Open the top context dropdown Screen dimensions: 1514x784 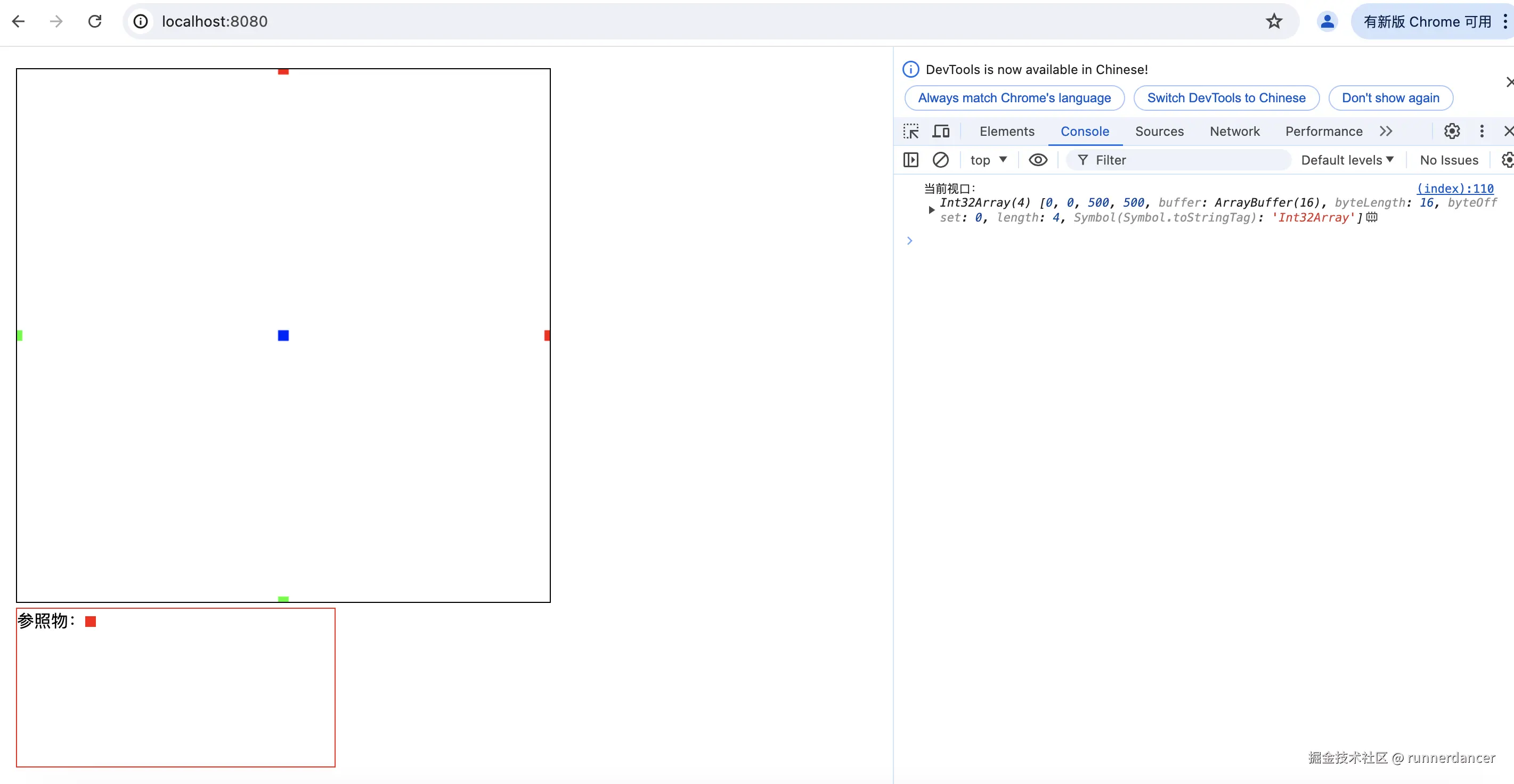click(989, 160)
